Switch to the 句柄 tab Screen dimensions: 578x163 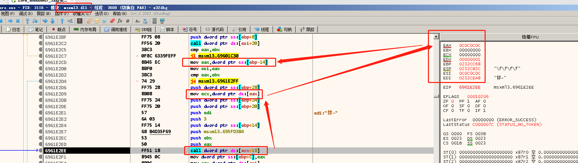point(284,30)
